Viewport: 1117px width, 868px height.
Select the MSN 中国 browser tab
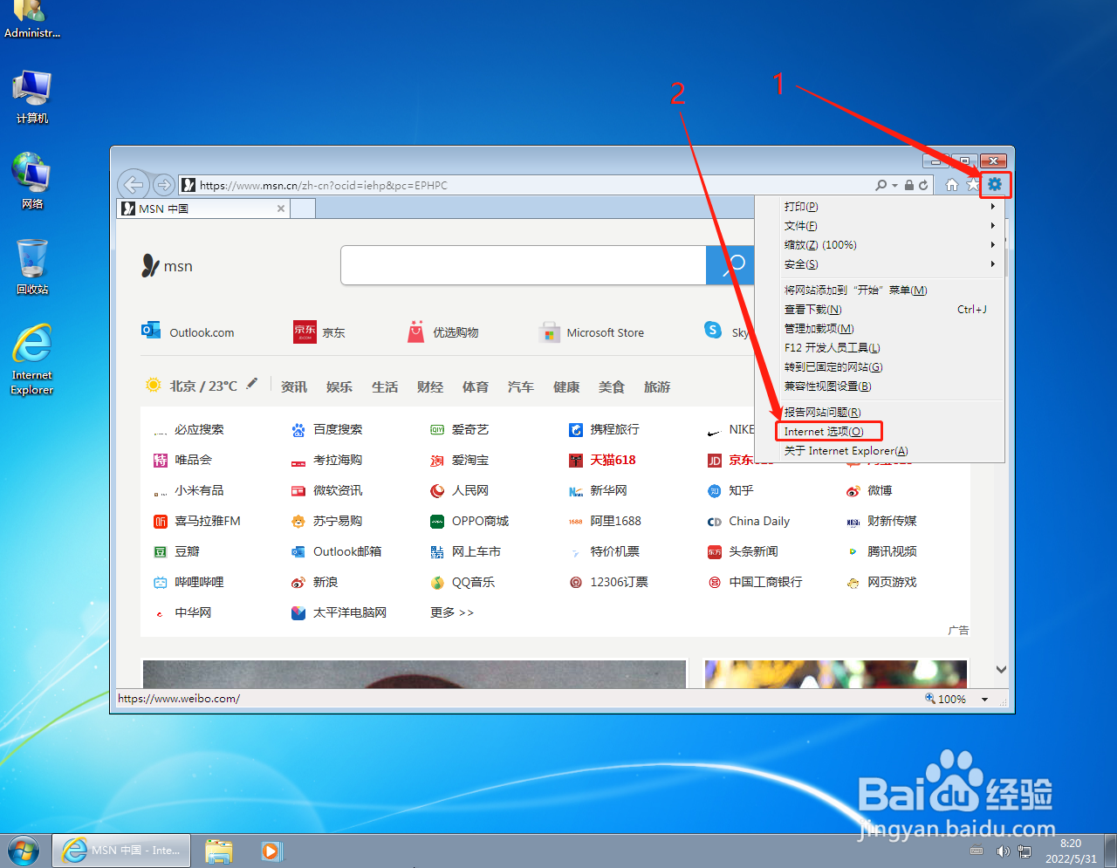coord(203,208)
